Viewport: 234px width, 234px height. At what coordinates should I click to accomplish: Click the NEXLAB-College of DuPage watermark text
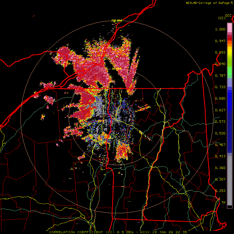coord(207,3)
